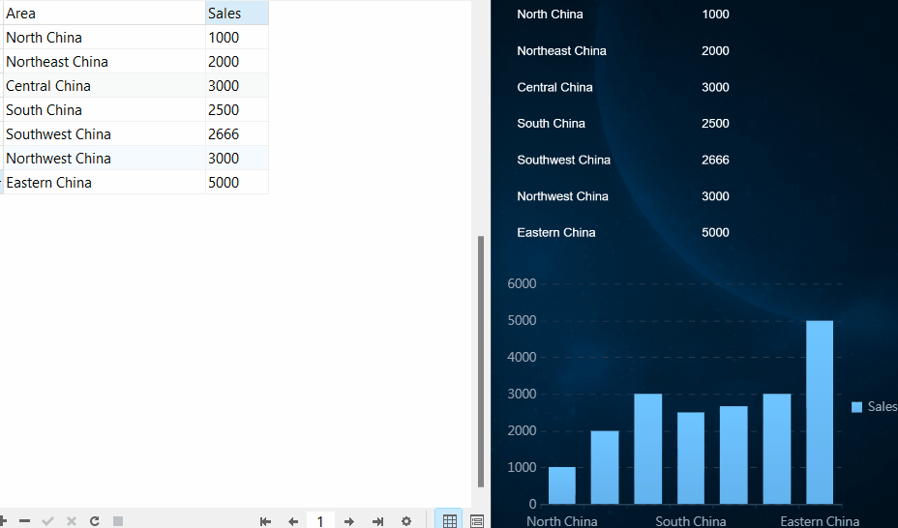Go to the first page of records
The height and width of the screenshot is (528, 898).
pyautogui.click(x=265, y=521)
